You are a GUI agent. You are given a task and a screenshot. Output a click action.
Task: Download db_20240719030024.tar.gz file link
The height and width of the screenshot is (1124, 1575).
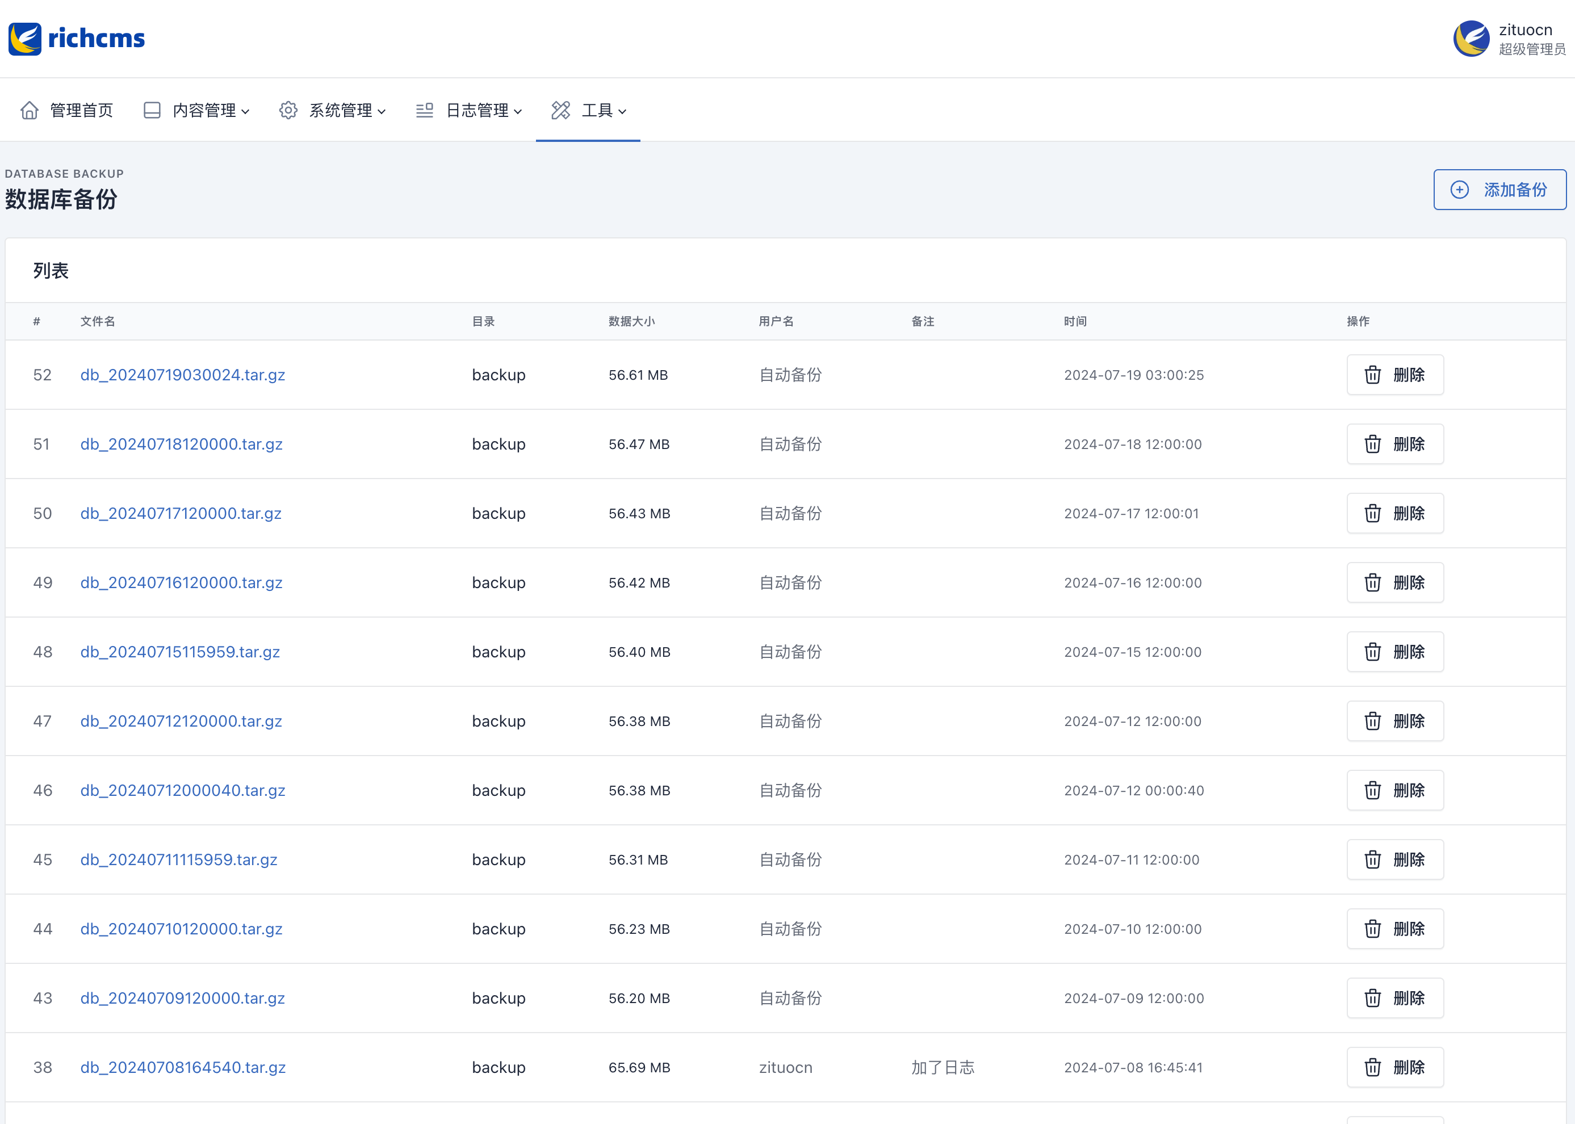tap(183, 375)
